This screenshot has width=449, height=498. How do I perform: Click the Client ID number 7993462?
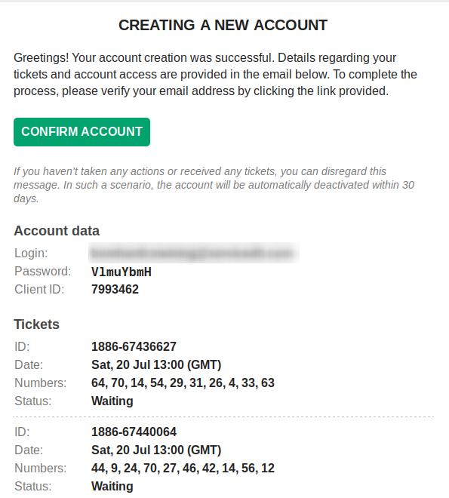(115, 289)
